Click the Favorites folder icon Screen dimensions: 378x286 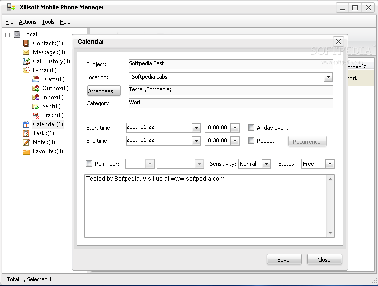tap(26, 151)
